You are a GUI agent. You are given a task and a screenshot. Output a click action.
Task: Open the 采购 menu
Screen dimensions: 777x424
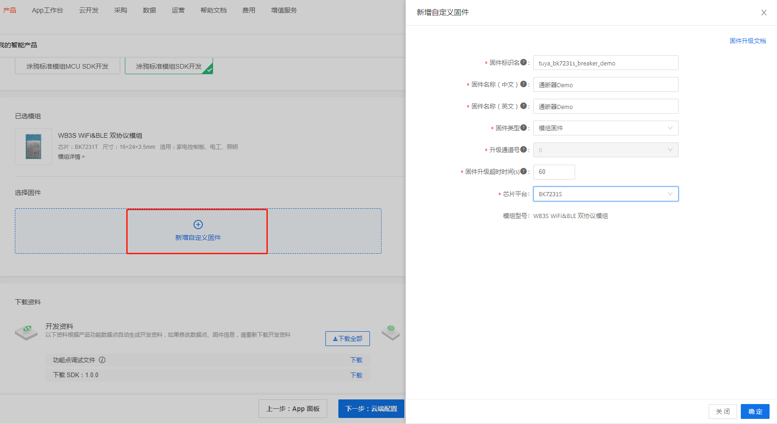[121, 10]
